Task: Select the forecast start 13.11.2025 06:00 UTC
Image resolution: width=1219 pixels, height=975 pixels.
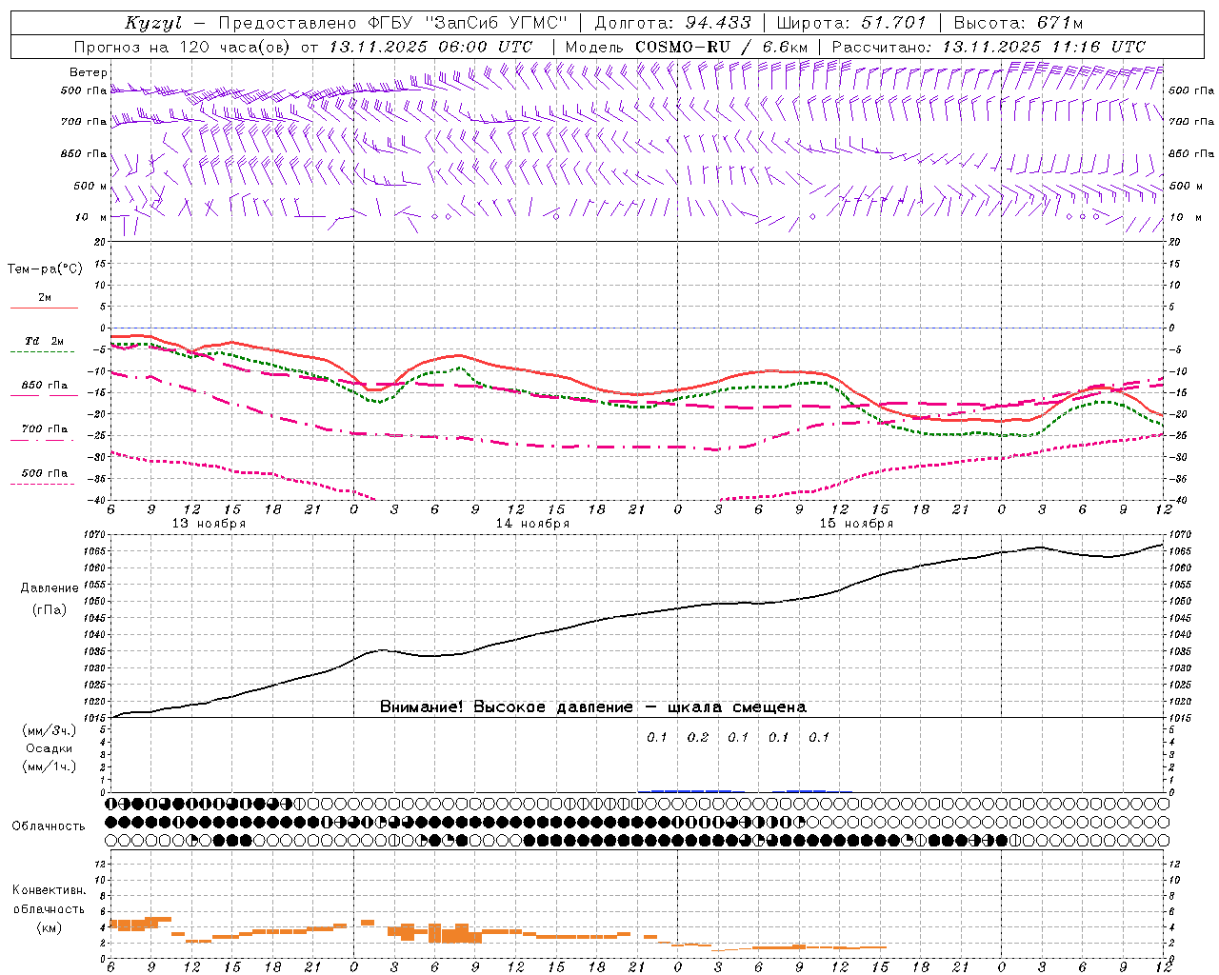Action: (x=430, y=47)
